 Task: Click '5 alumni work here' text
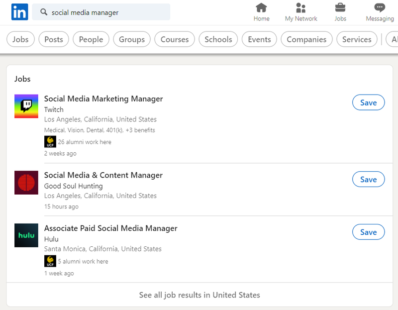pos(83,262)
